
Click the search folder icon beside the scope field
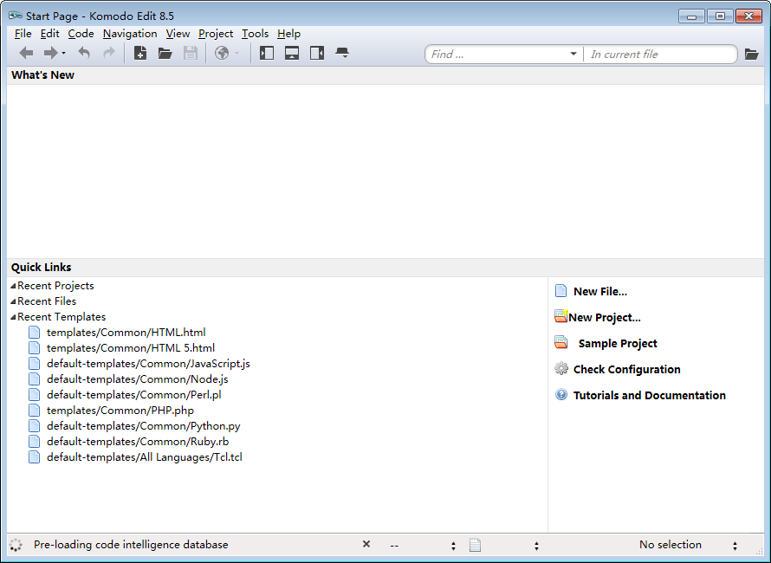[x=751, y=54]
